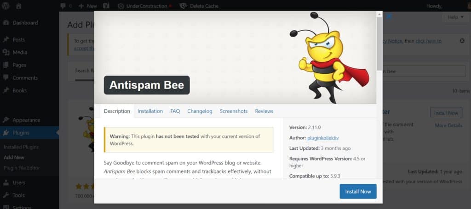
Task: Click the 'click here to' notice link
Action: click(429, 41)
